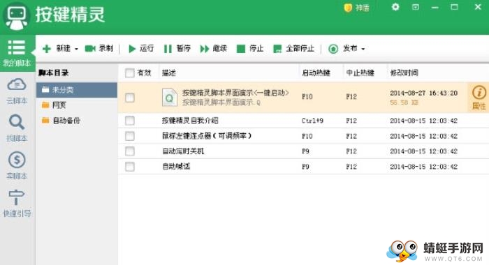
Task: Sort by the 修改时间 column header
Action: coord(404,73)
